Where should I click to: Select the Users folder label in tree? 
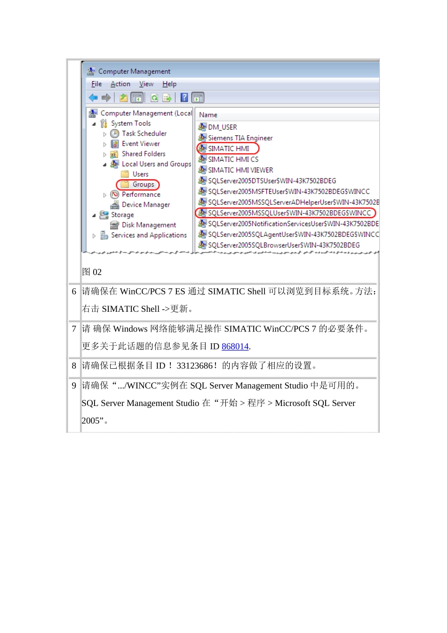[140, 174]
